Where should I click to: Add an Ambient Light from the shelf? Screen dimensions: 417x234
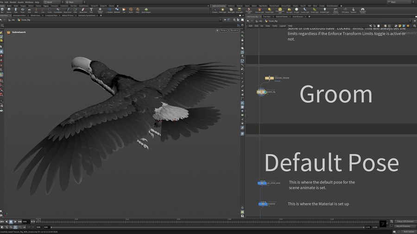point(324,10)
